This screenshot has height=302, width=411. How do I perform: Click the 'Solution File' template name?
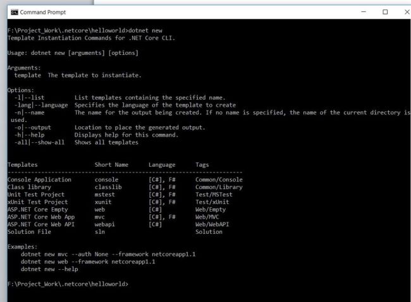pyautogui.click(x=29, y=232)
